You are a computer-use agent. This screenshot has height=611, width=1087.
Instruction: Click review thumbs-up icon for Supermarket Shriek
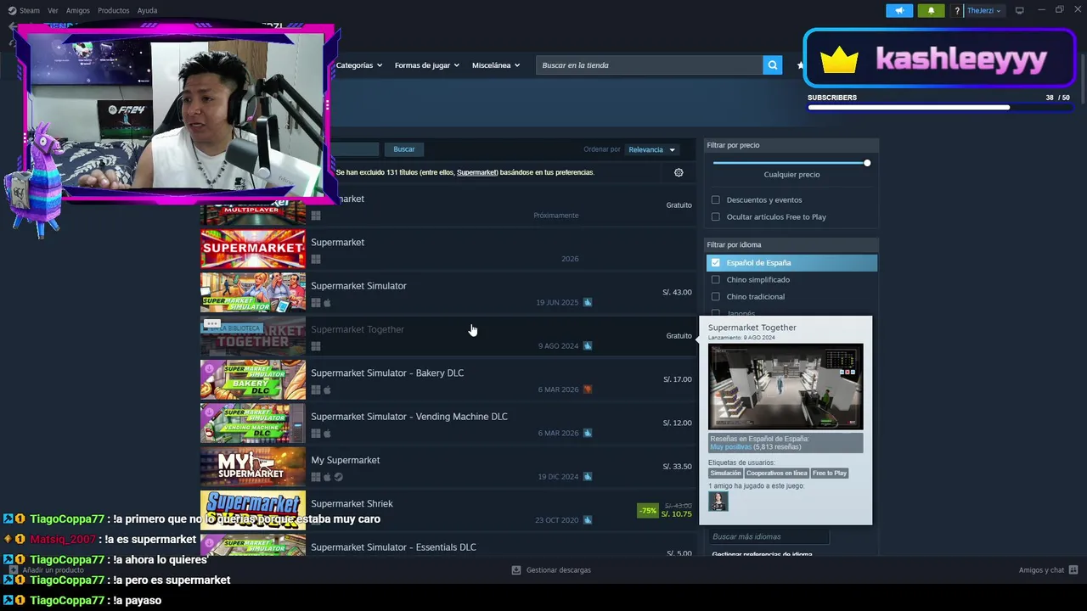coord(588,520)
